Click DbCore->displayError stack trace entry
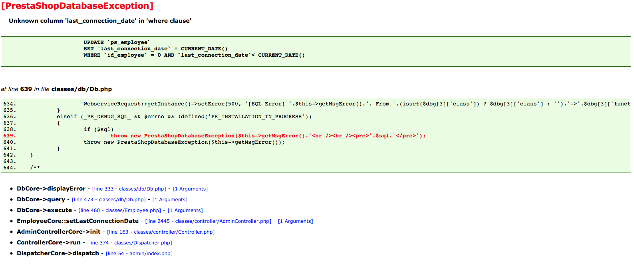The height and width of the screenshot is (278, 634). pos(51,189)
